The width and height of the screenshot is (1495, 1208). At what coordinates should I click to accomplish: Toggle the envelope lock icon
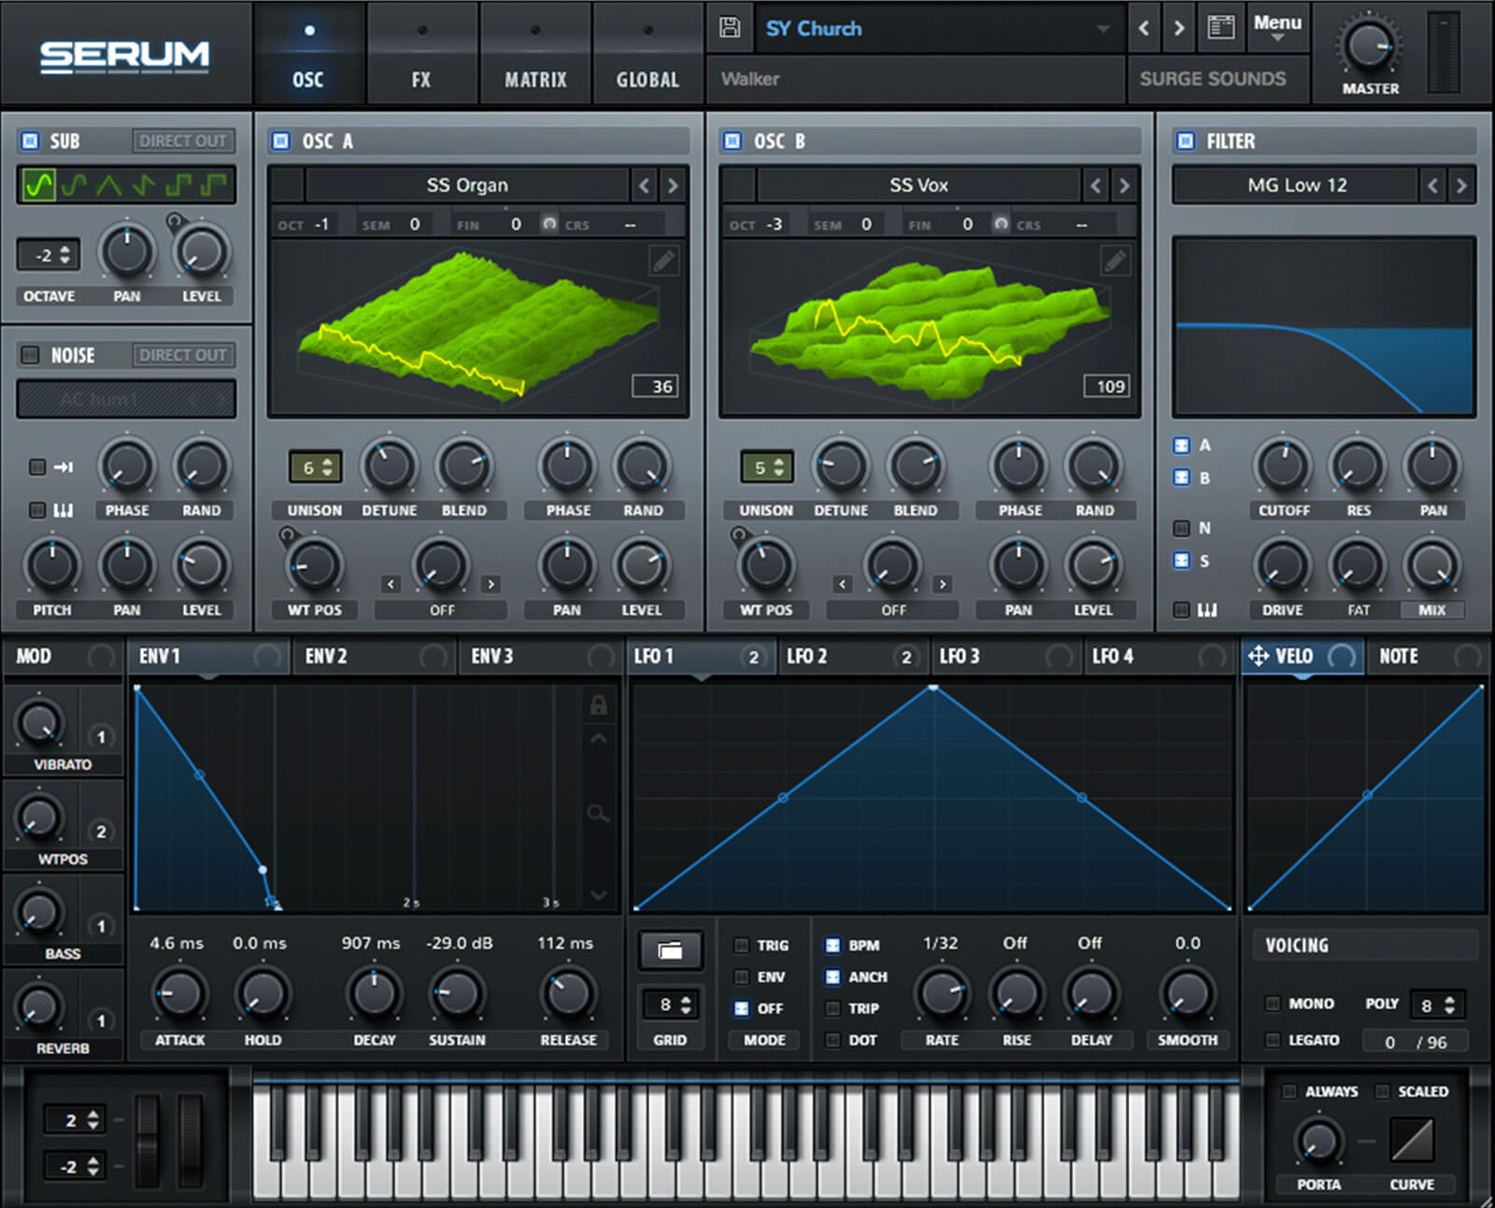pos(598,704)
